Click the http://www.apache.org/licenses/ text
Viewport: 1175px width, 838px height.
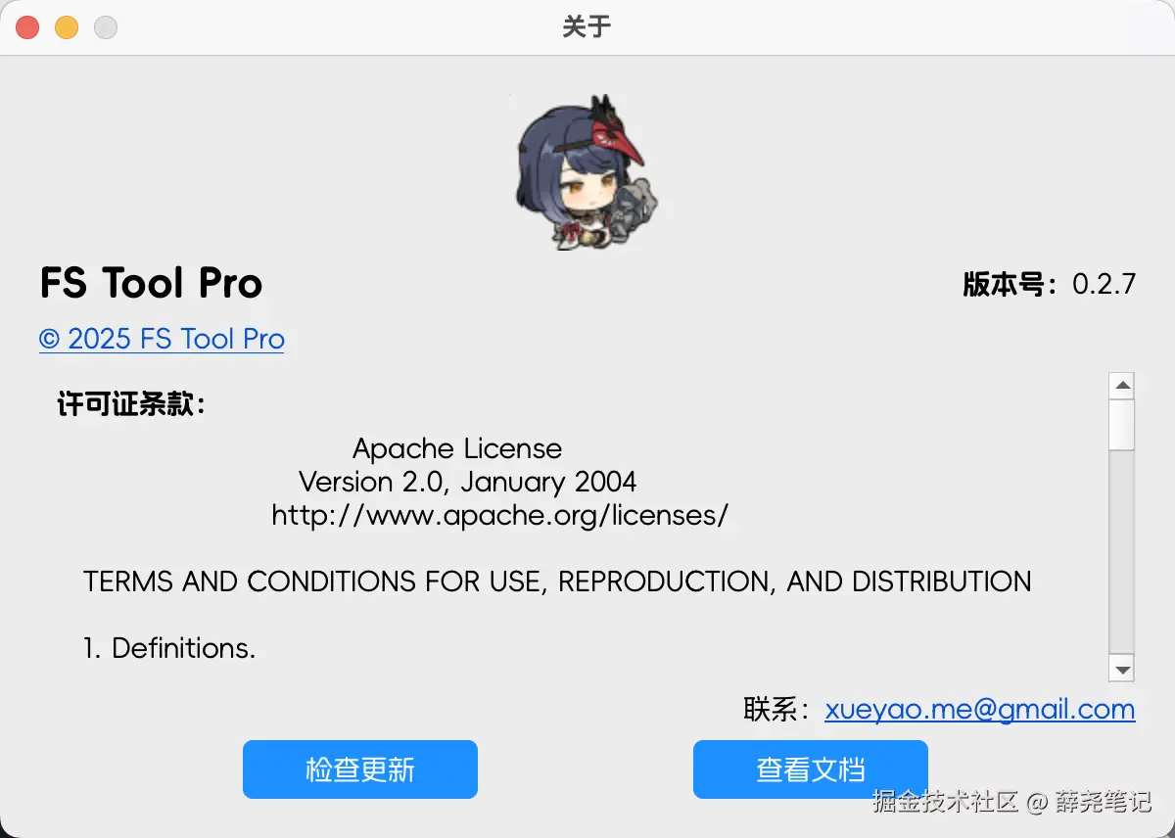tap(500, 515)
